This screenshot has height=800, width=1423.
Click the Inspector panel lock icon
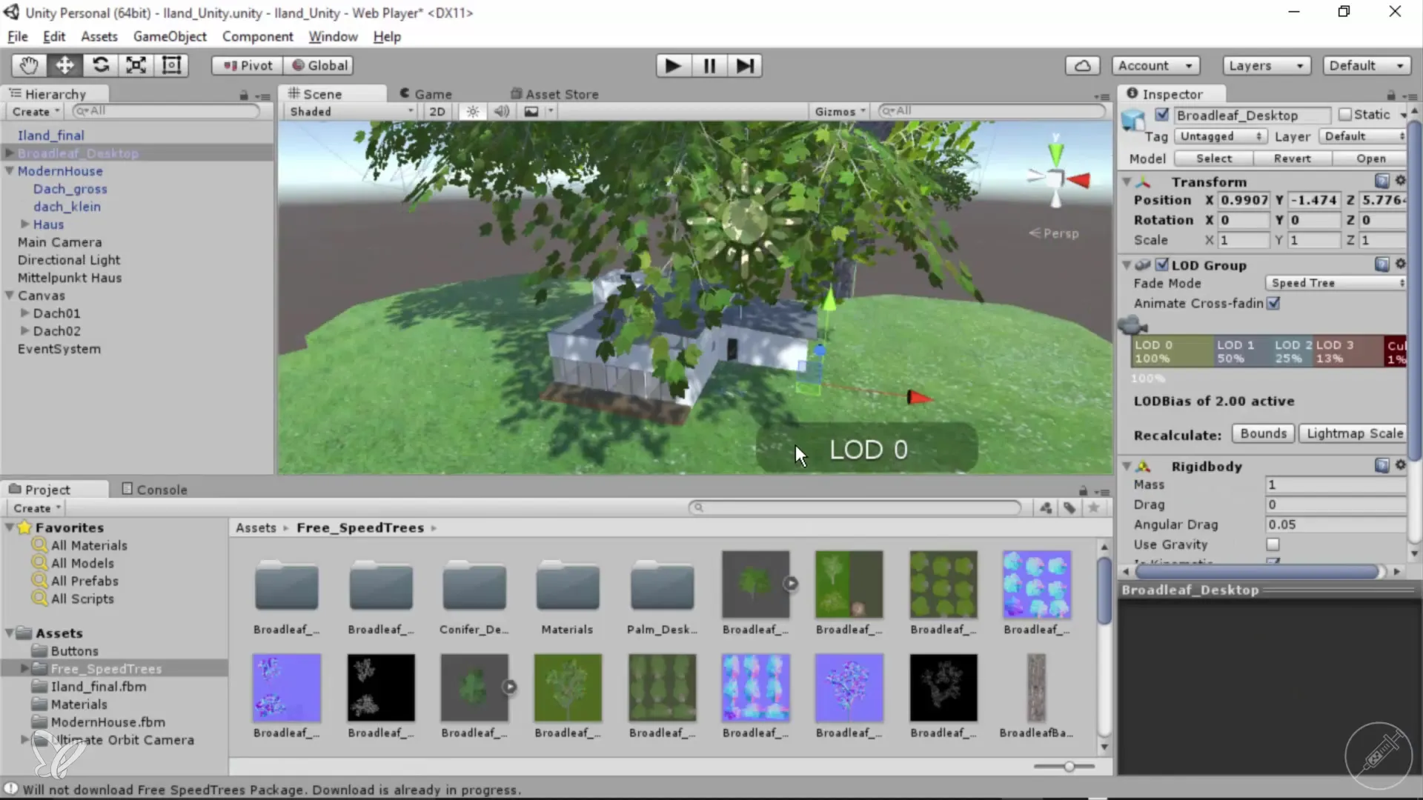click(1391, 95)
